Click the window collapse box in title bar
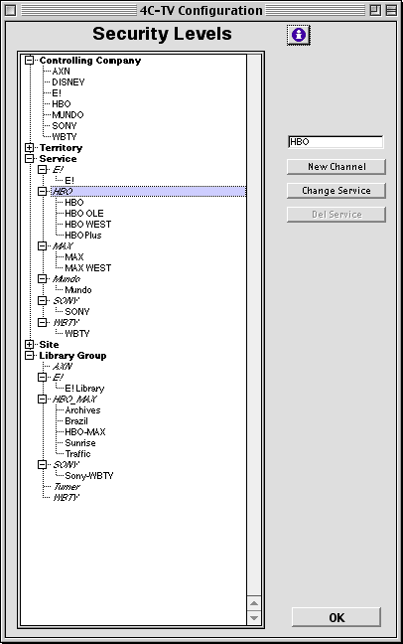The image size is (403, 644). (391, 10)
